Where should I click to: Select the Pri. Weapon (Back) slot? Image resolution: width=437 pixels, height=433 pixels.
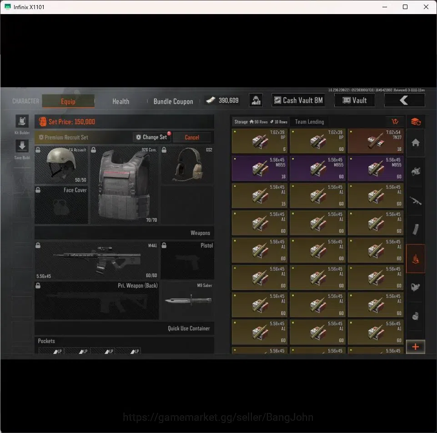97,300
